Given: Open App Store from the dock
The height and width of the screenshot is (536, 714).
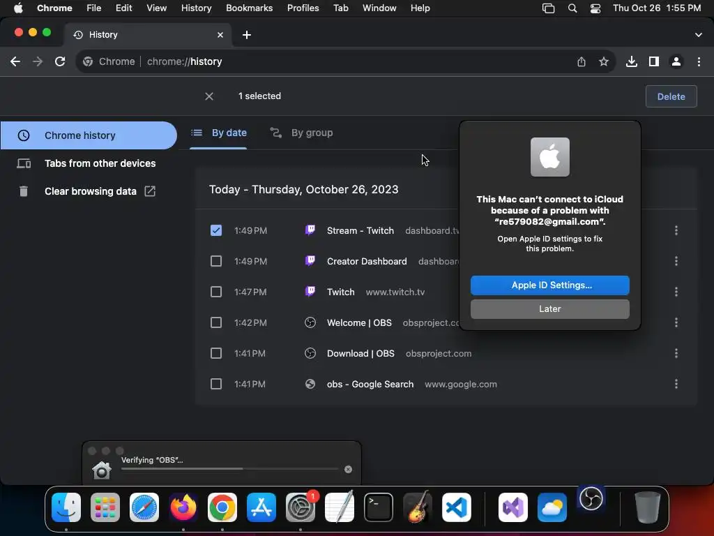Looking at the screenshot, I should click(261, 507).
